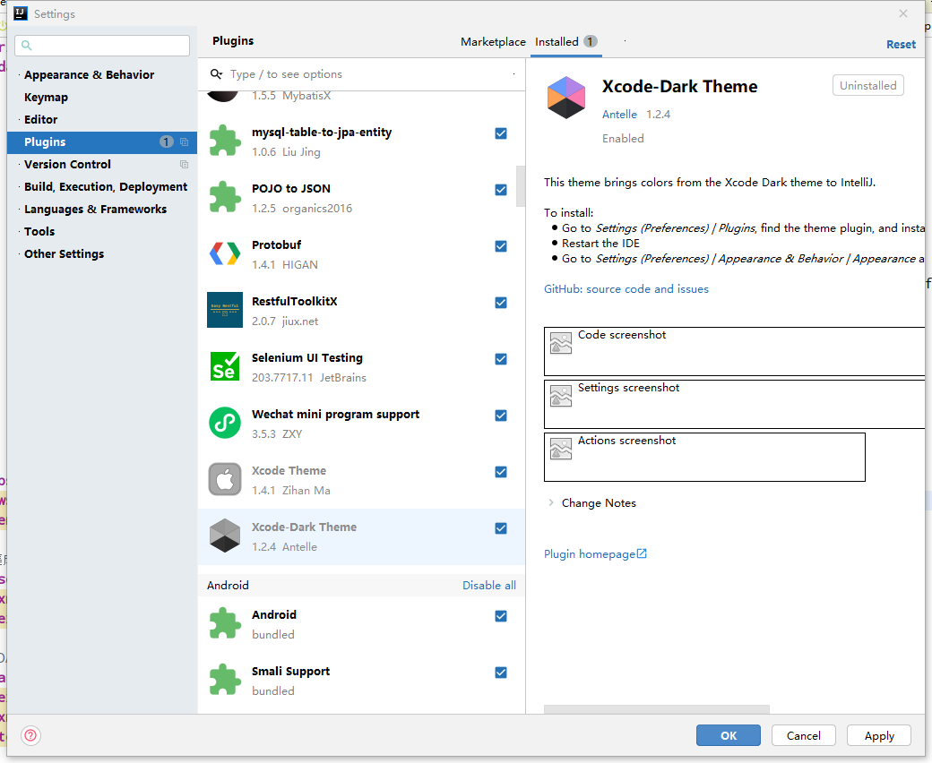Expand the Tools settings group
932x763 pixels.
coord(20,232)
